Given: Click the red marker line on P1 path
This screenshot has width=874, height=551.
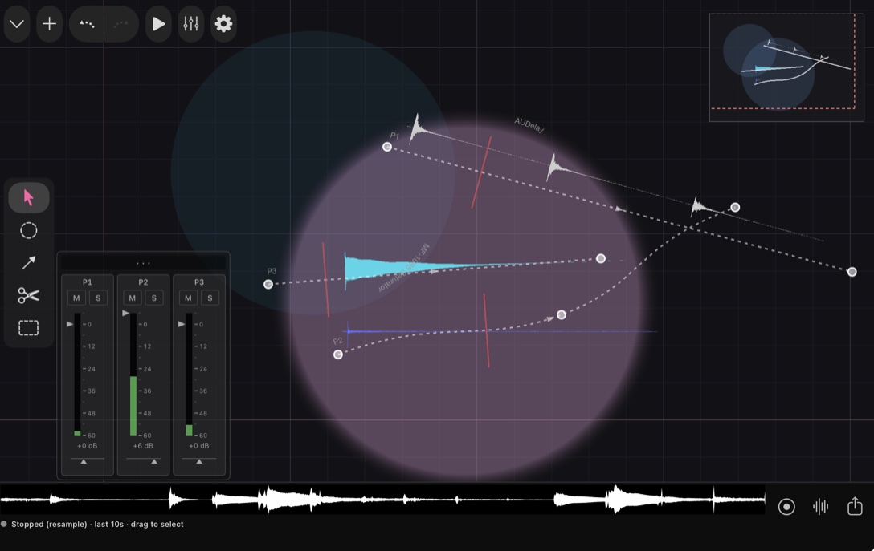Looking at the screenshot, I should click(x=482, y=172).
